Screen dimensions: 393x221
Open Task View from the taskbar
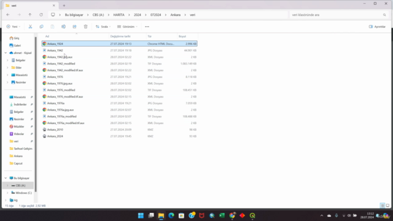(x=151, y=215)
